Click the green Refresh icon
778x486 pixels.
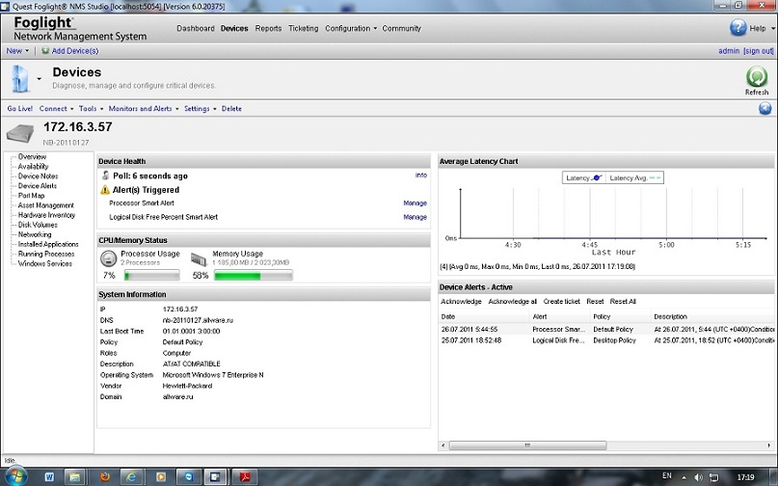click(757, 77)
